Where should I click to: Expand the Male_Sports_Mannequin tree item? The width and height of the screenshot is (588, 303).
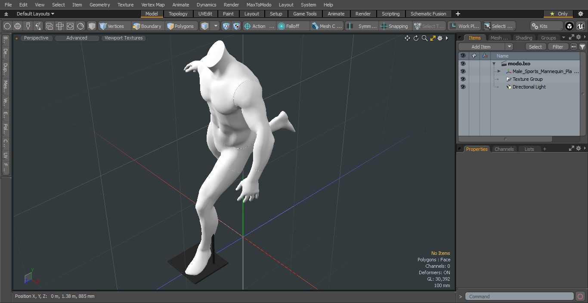tap(499, 71)
